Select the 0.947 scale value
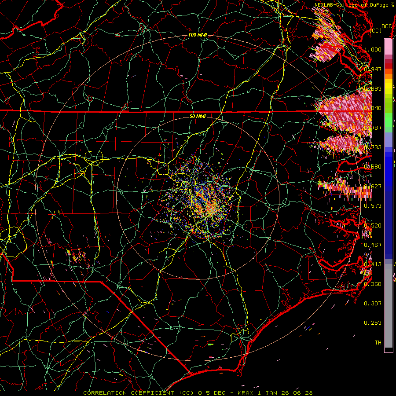Image resolution: width=396 pixels, height=396 pixels. pyautogui.click(x=373, y=69)
